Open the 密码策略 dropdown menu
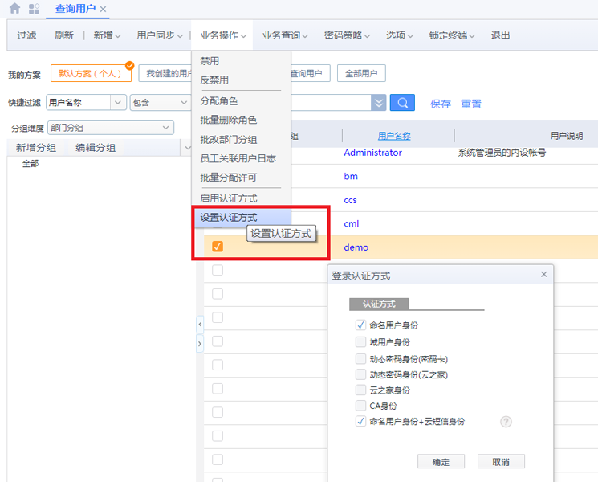598x482 pixels. click(347, 35)
